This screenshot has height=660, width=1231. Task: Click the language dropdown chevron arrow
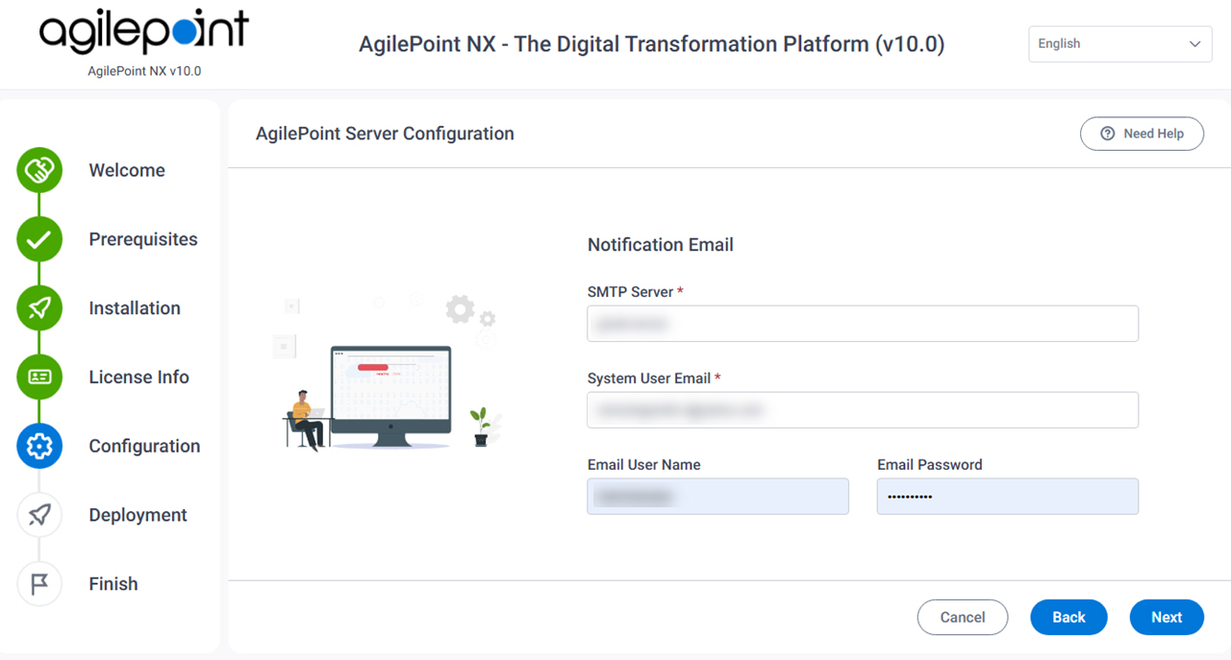click(1195, 44)
